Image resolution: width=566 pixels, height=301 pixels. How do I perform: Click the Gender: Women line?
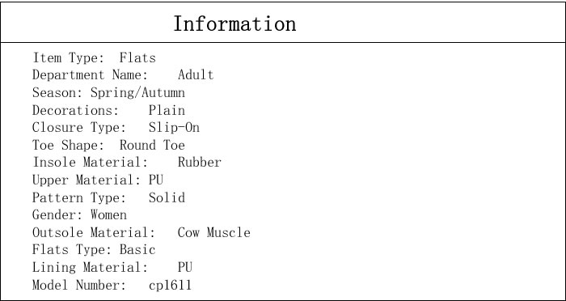(80, 214)
